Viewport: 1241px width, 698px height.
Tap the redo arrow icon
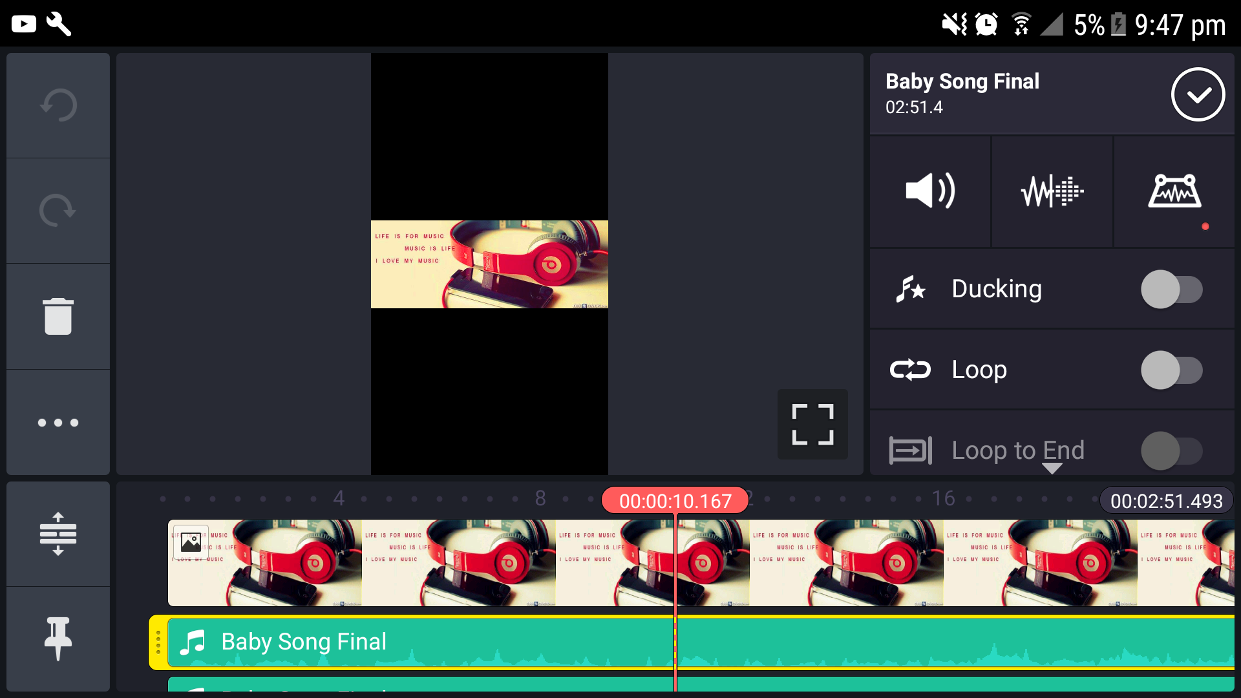[58, 211]
